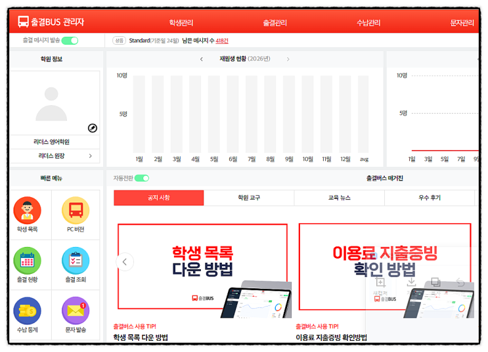Select the 공지 사항 tab
Image resolution: width=488 pixels, height=352 pixels.
coord(159,198)
